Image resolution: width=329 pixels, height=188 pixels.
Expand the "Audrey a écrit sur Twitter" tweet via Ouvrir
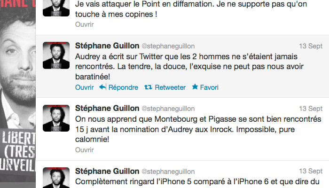click(85, 87)
